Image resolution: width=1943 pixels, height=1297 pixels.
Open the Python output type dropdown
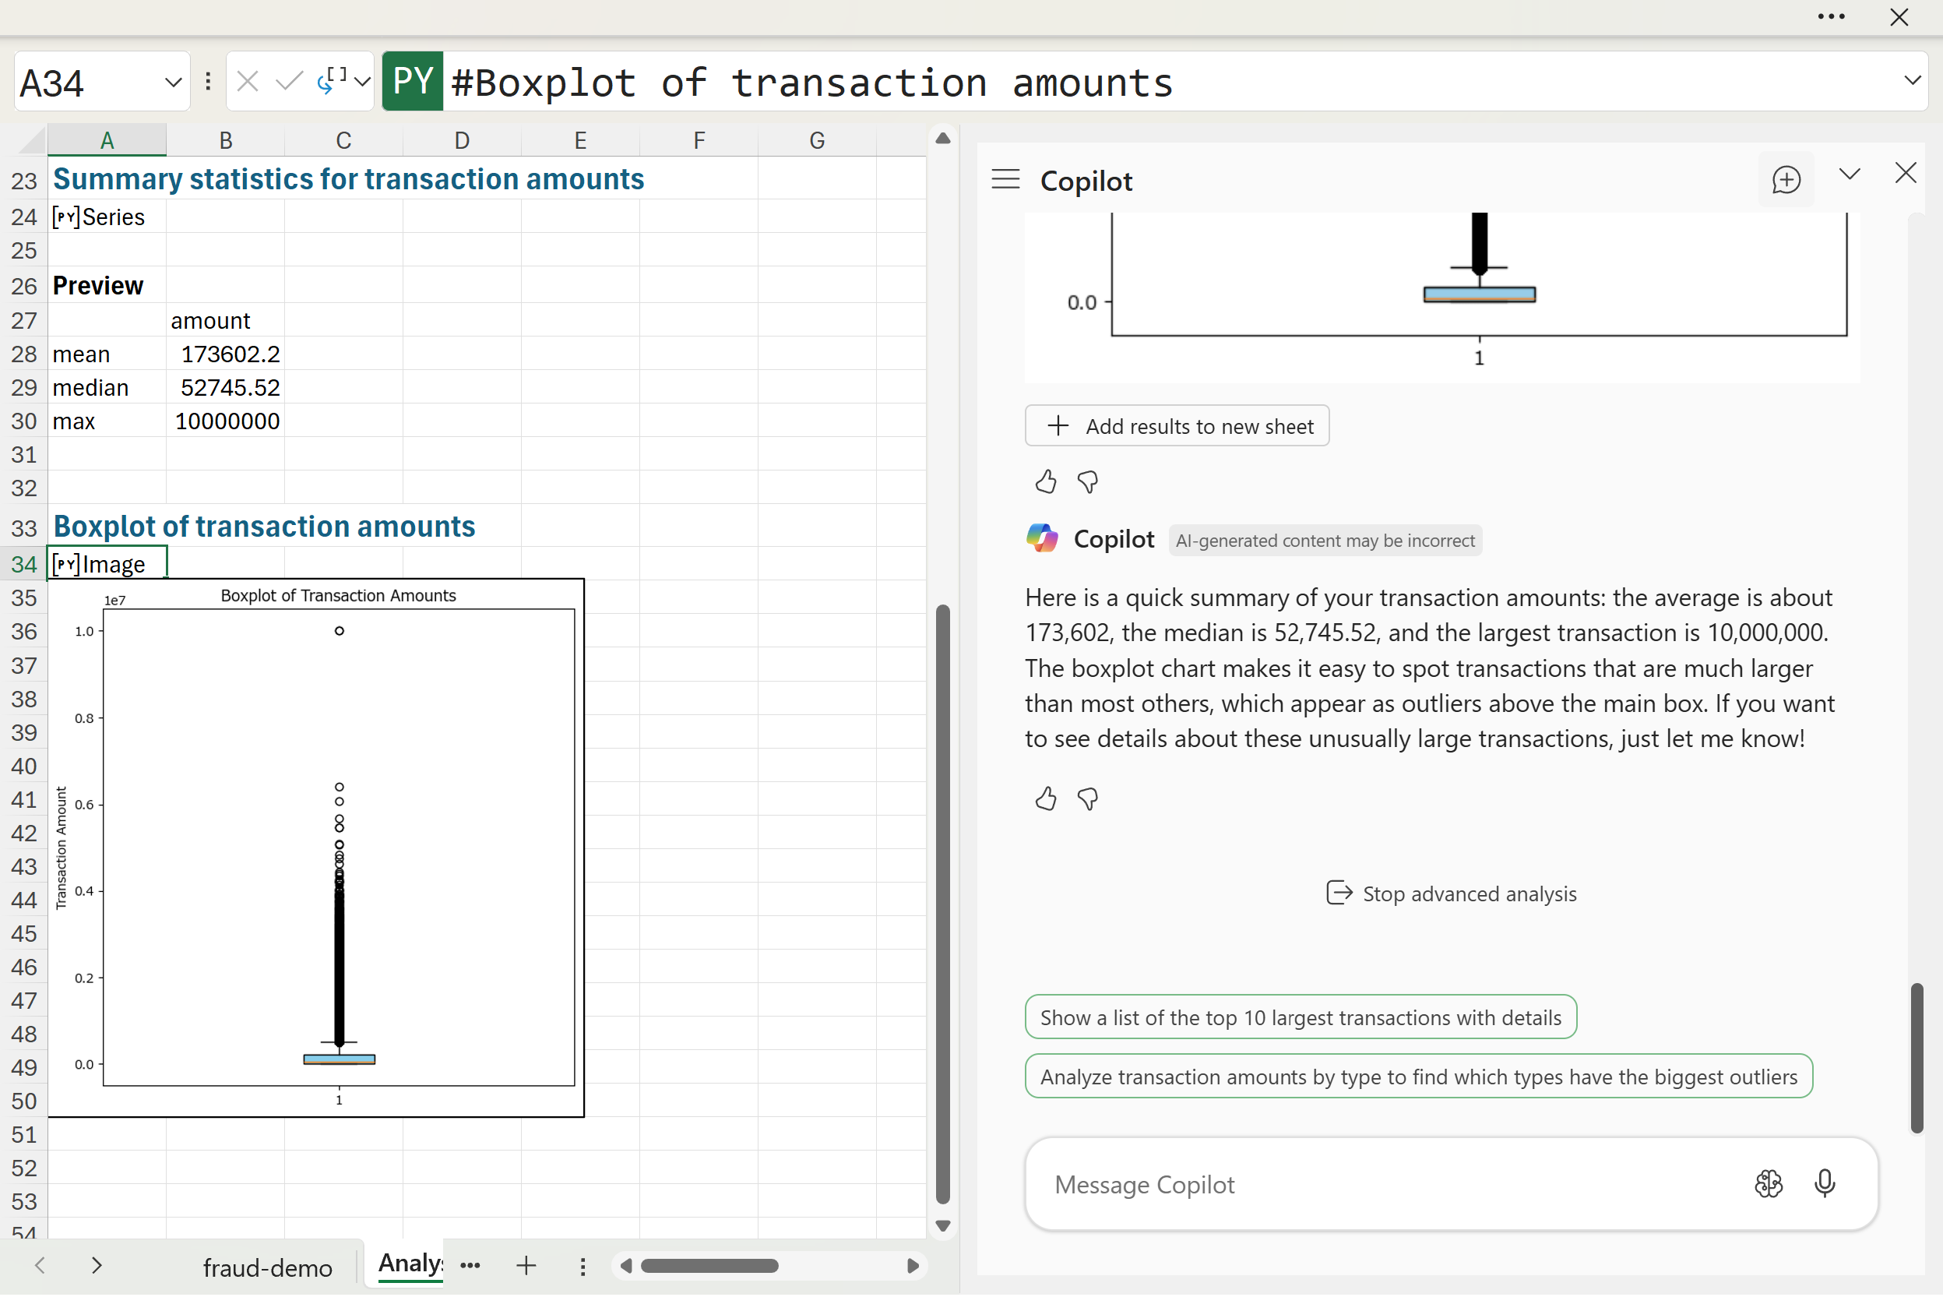362,81
